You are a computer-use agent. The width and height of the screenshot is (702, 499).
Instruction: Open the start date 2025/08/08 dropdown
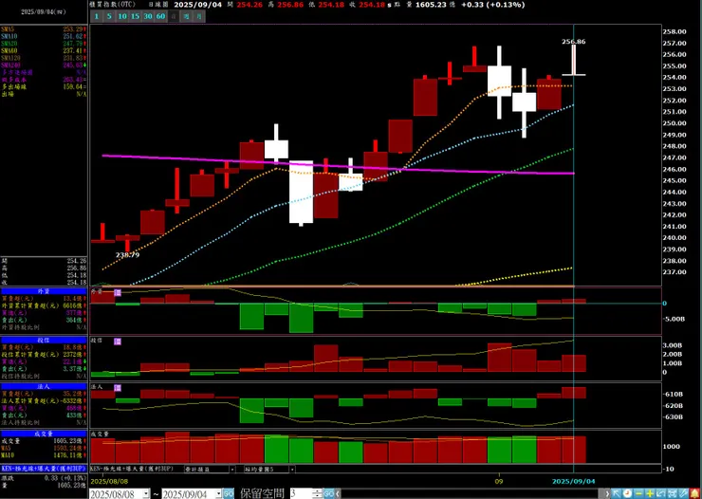click(146, 494)
